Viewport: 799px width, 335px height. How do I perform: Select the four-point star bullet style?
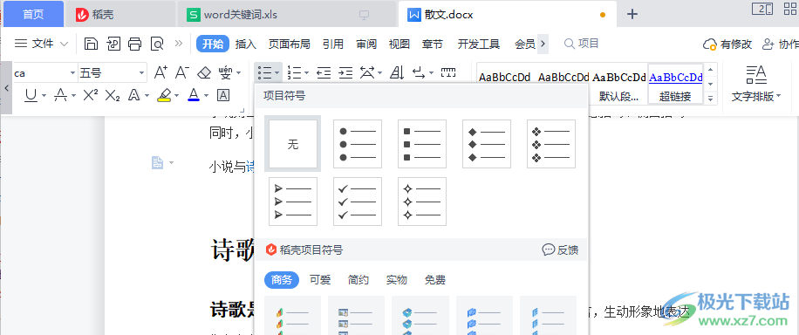pos(422,202)
